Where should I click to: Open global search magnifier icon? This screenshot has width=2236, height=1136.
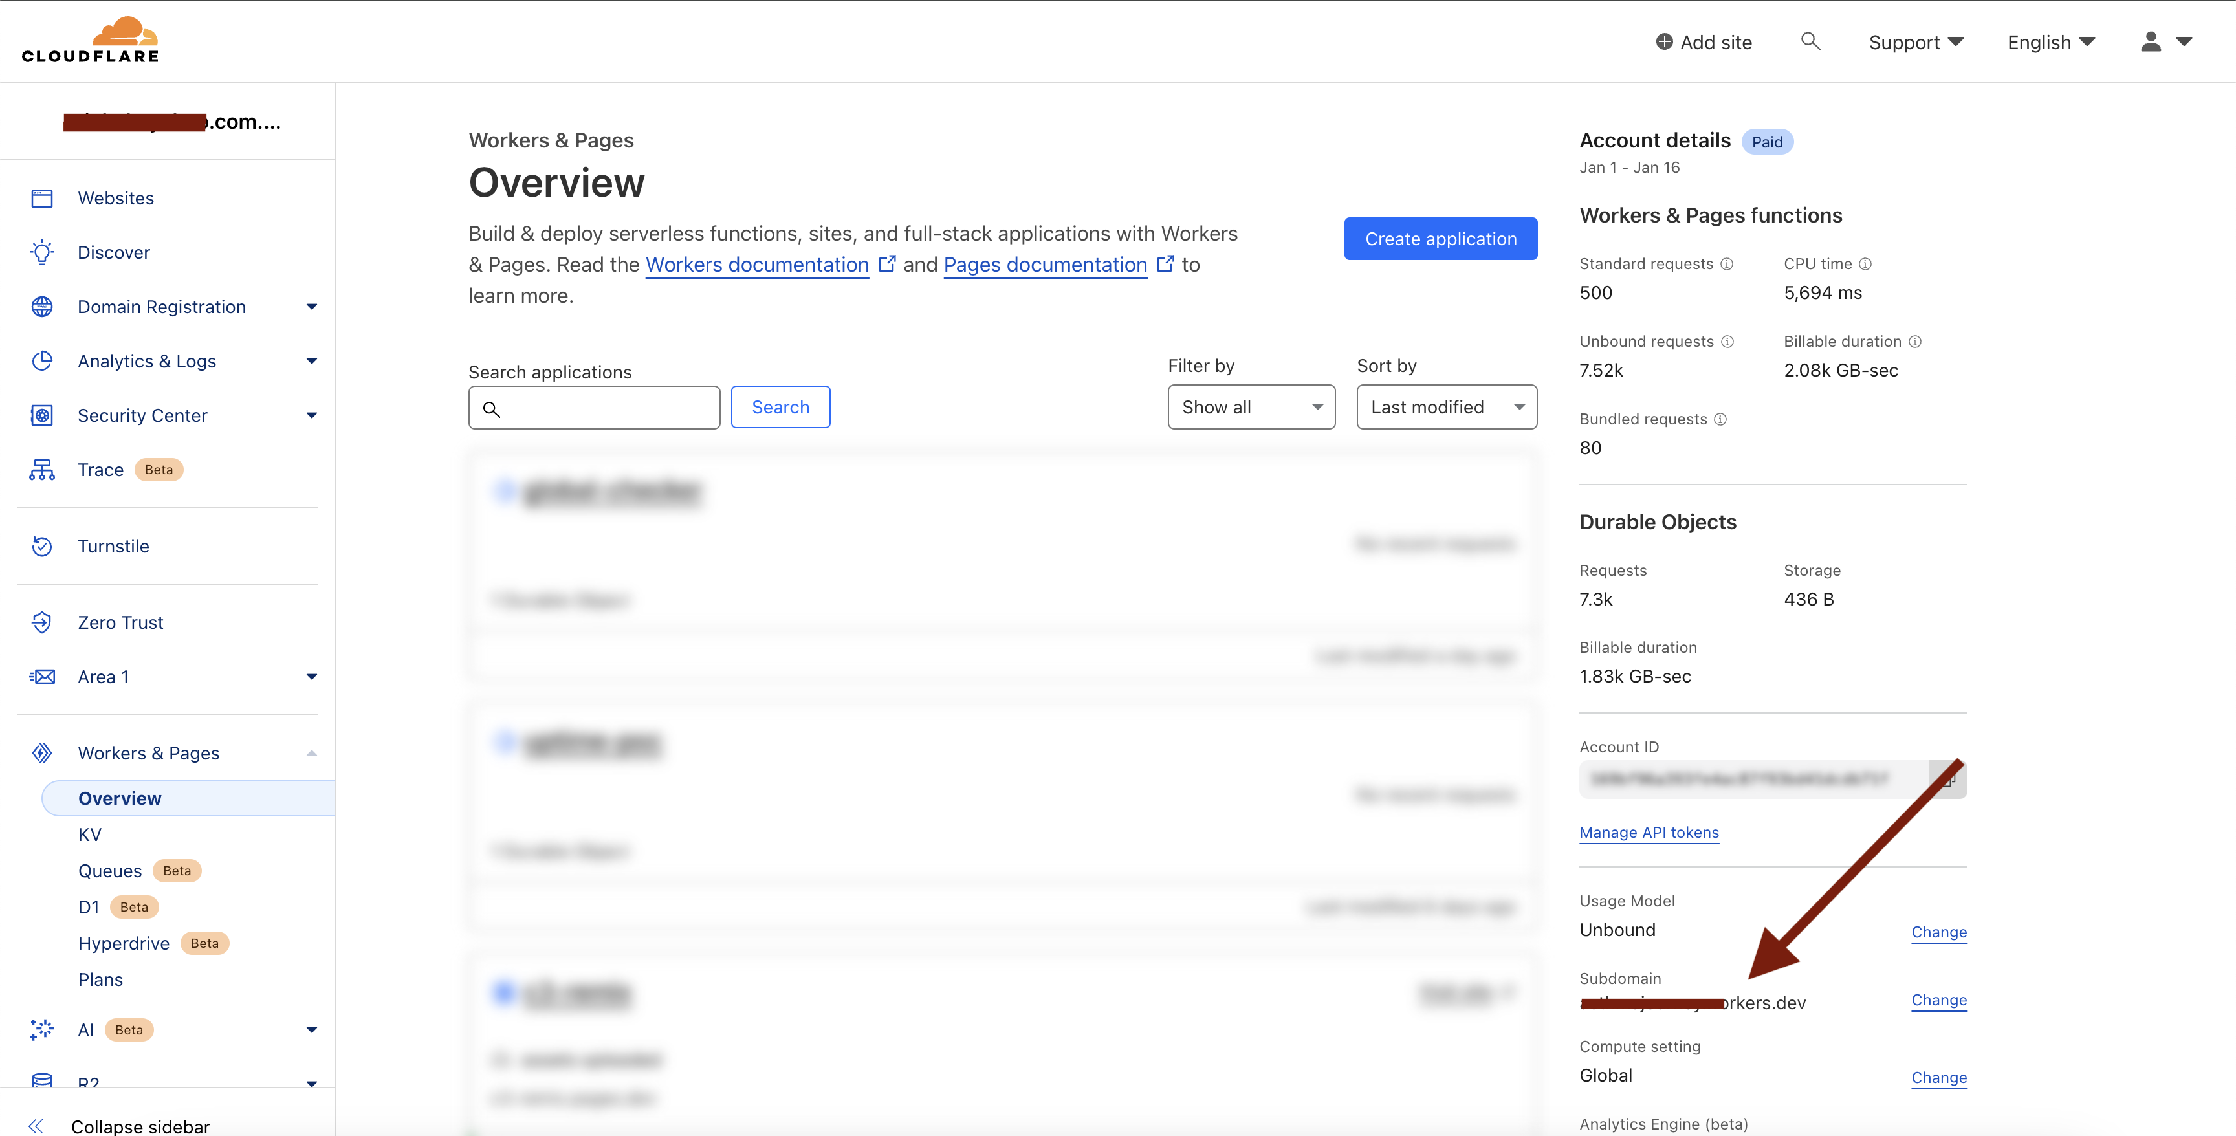(x=1810, y=41)
